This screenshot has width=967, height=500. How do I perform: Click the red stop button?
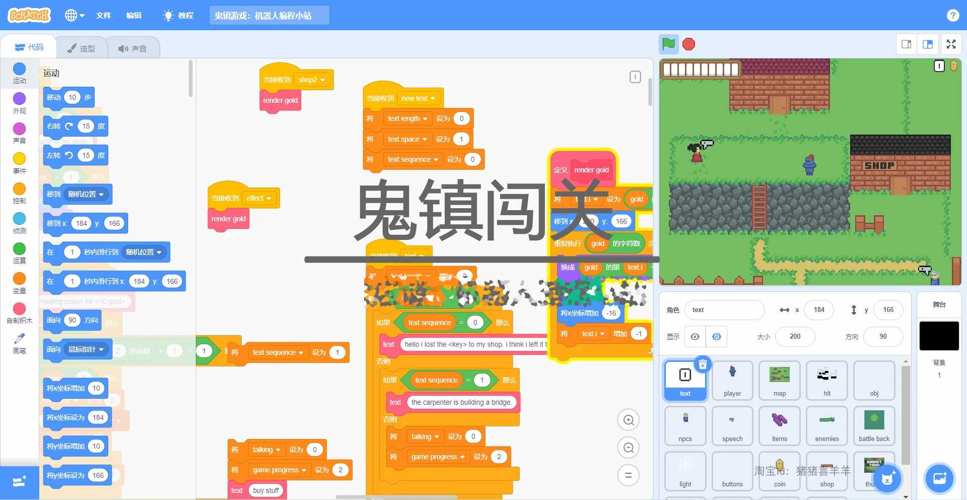pyautogui.click(x=688, y=44)
